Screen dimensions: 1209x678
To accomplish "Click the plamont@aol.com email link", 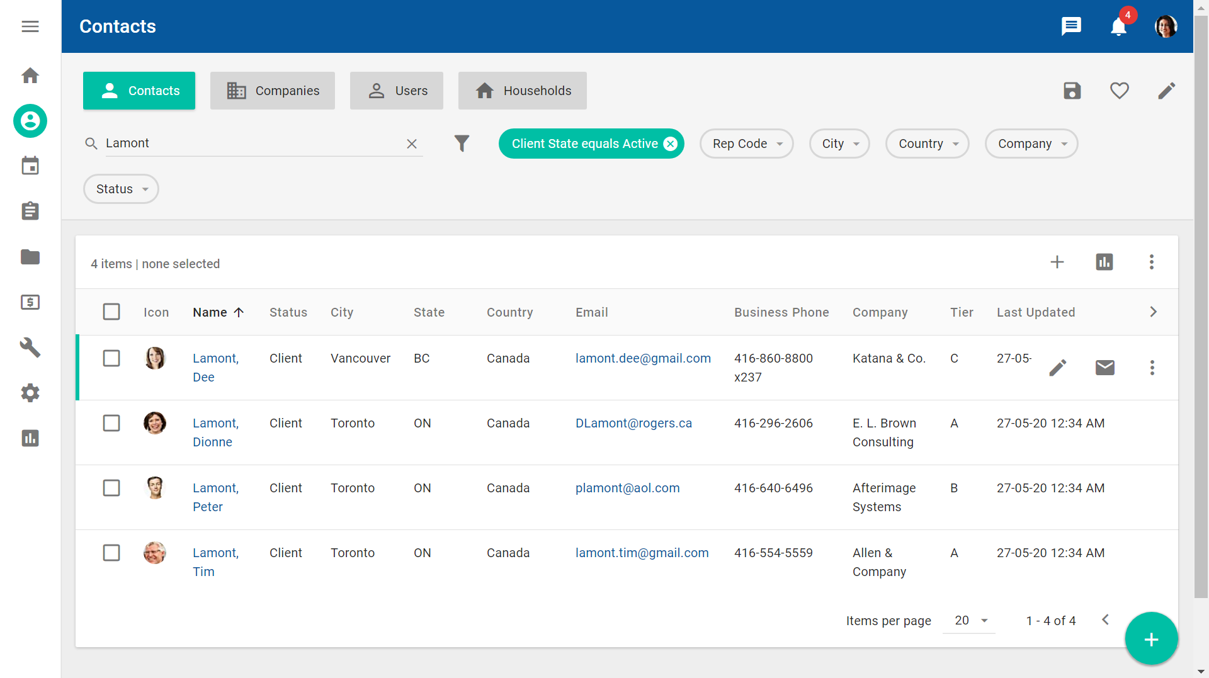I will 627,488.
